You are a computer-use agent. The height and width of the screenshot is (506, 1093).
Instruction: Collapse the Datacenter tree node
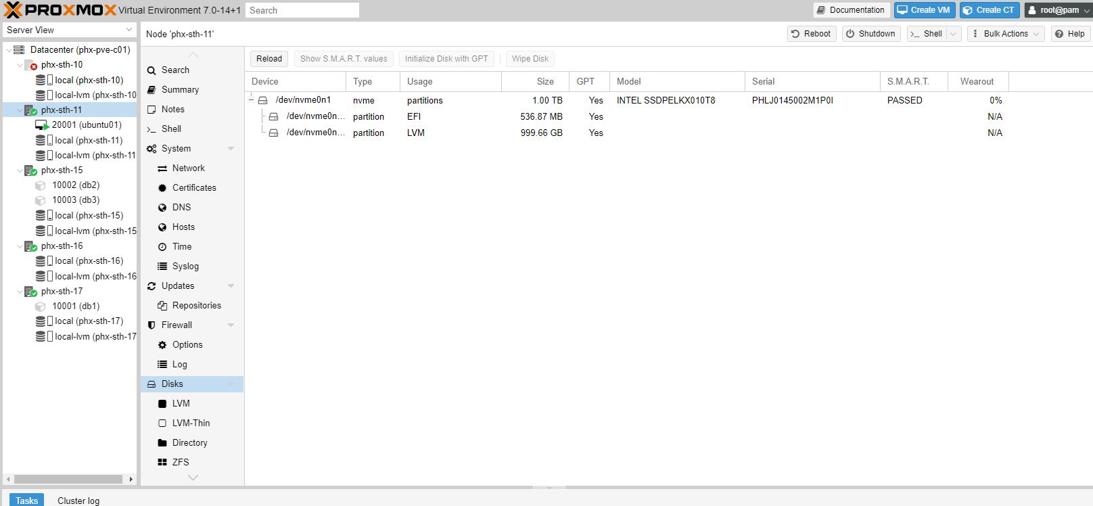8,50
